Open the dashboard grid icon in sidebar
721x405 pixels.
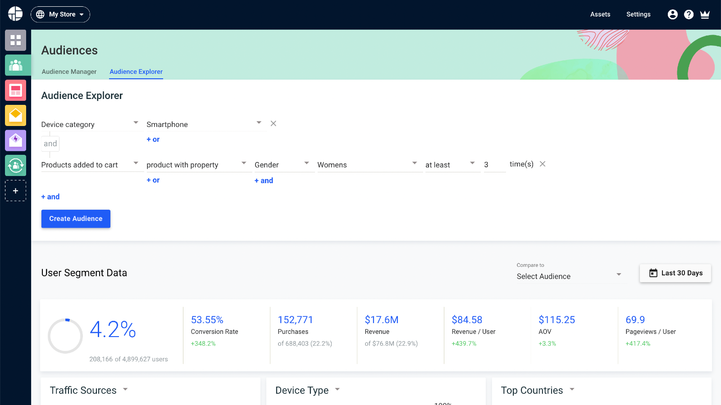click(x=15, y=40)
